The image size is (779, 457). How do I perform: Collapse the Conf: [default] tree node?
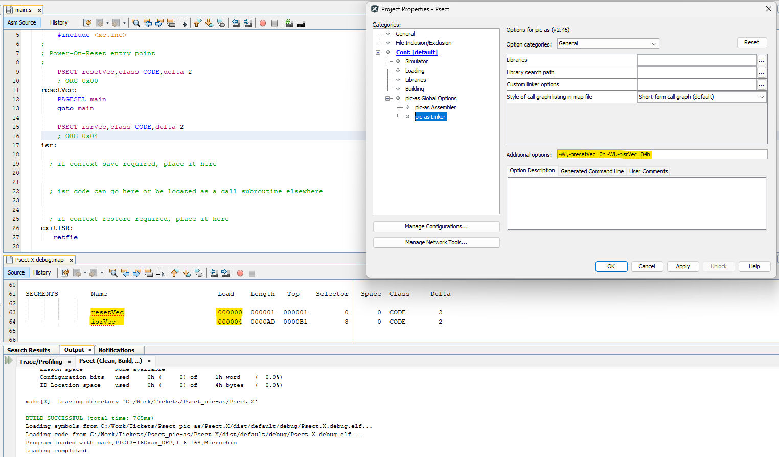(x=378, y=52)
